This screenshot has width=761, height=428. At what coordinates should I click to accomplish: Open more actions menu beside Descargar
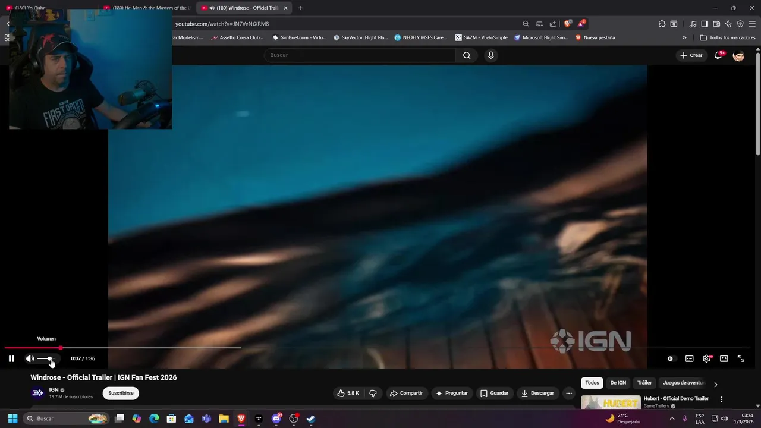pyautogui.click(x=569, y=393)
